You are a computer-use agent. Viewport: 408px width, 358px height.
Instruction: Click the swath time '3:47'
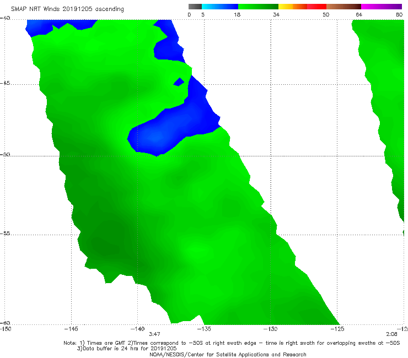pos(154,334)
